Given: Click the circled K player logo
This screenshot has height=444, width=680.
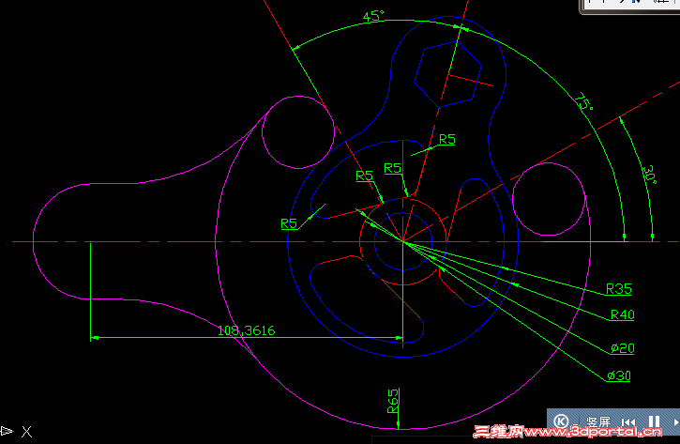Looking at the screenshot, I should click(x=561, y=421).
